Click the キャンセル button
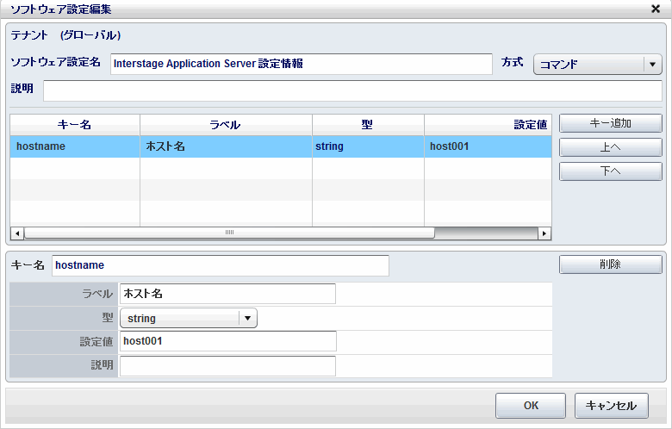 tap(611, 406)
